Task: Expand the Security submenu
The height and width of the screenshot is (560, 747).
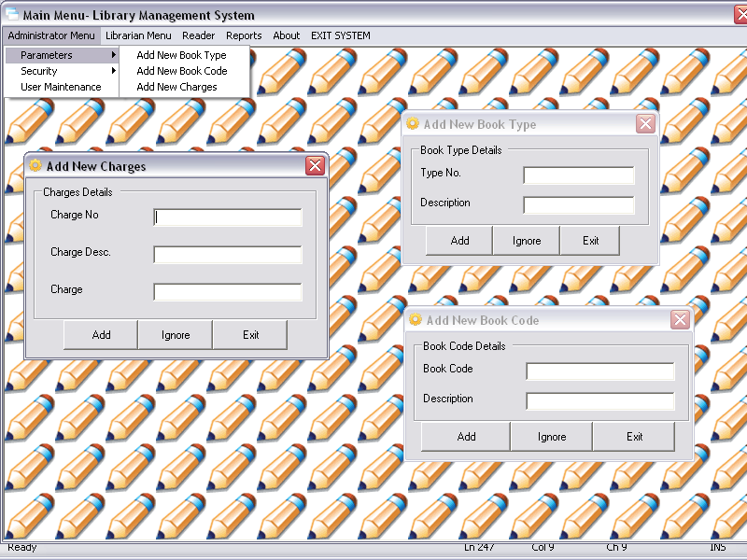Action: (x=62, y=71)
